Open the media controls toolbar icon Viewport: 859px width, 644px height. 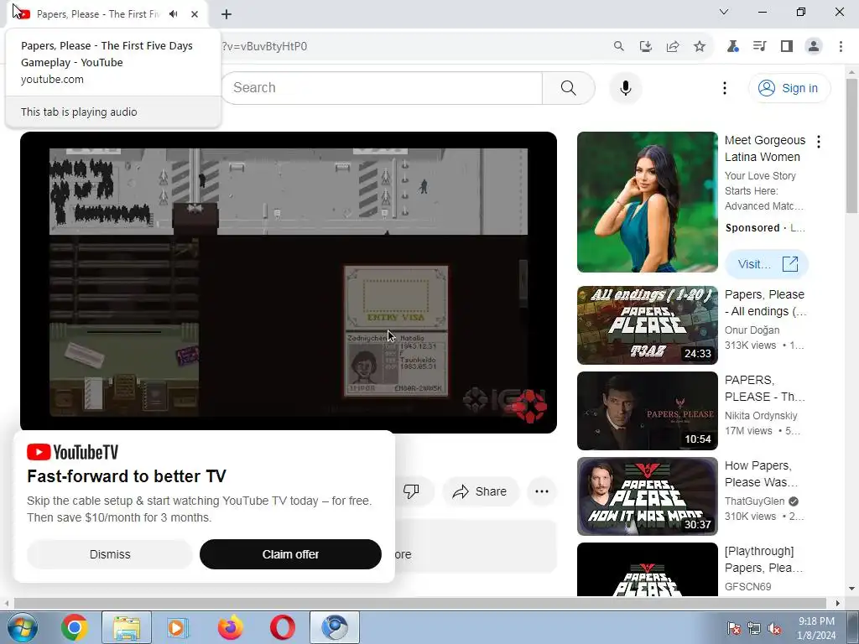759,47
